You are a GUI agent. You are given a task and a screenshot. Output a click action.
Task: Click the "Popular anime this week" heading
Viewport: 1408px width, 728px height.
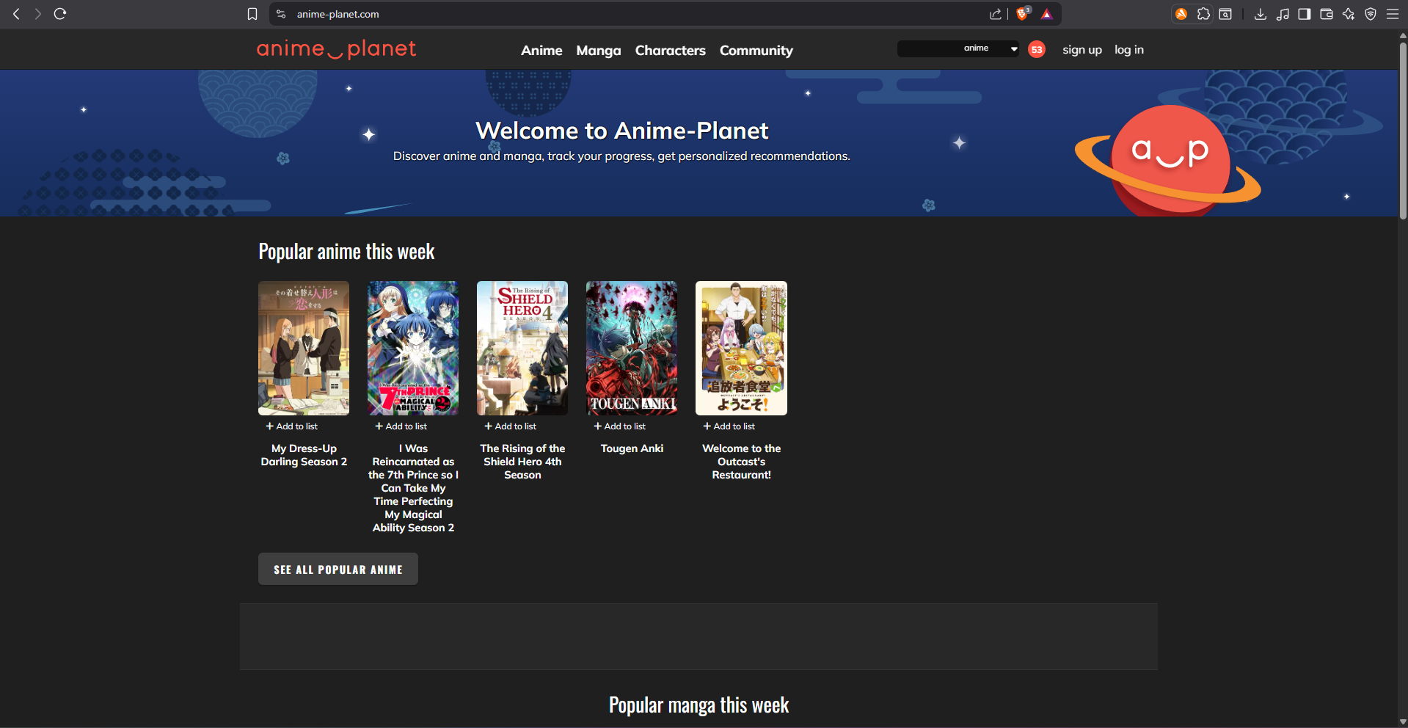(x=346, y=252)
